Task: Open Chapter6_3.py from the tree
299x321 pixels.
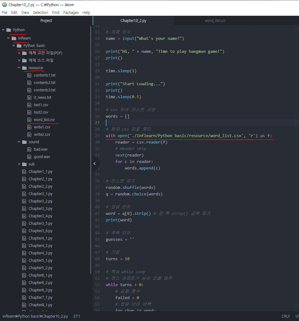Action: click(x=40, y=290)
